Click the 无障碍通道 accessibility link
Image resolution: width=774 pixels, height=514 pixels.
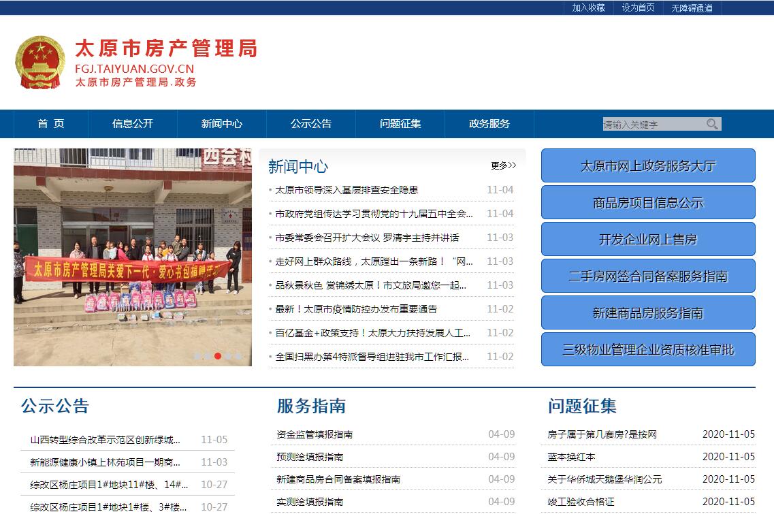coord(692,7)
